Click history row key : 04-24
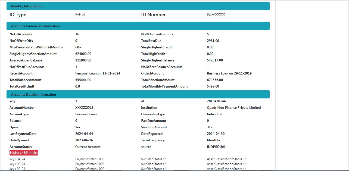The image size is (349, 171). [x=17, y=159]
